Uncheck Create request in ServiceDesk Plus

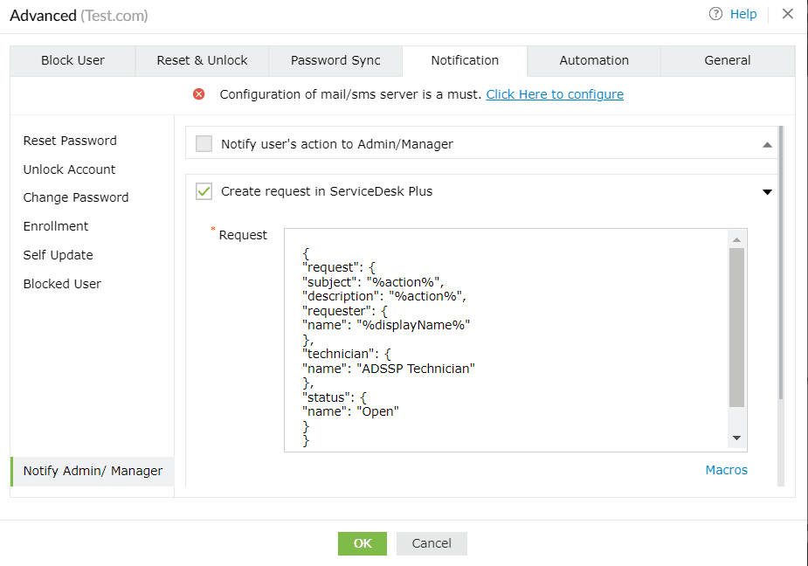point(204,191)
